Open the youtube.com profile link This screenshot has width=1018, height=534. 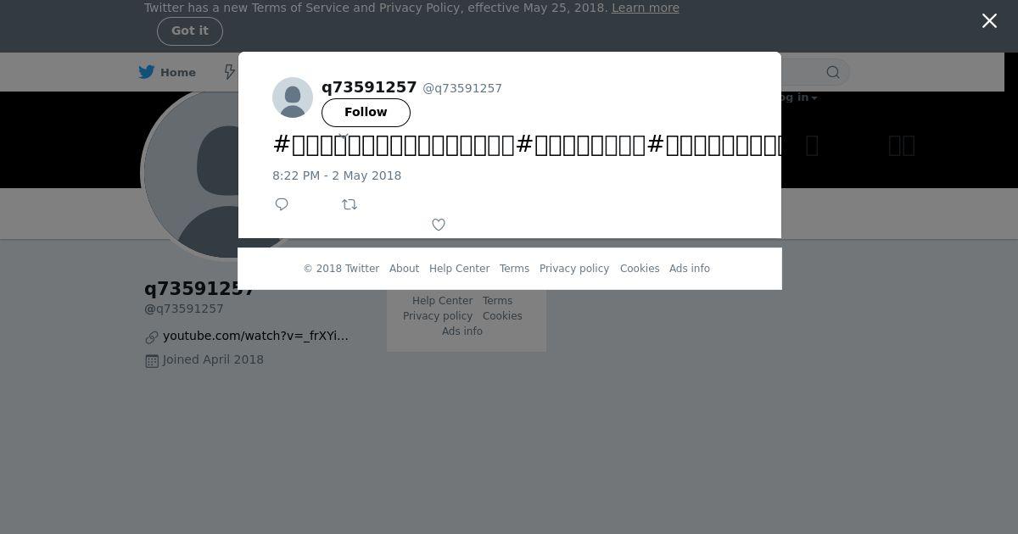[x=255, y=336]
